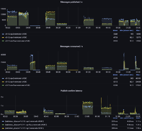
Task: Click the 00:45 x-axis tick in Messages published
Action: [48, 28]
